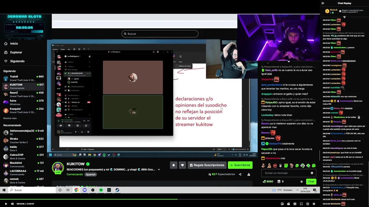This screenshot has height=207, width=369.
Task: Toggle Relleno de fondo checkbox
Action: click(177, 66)
